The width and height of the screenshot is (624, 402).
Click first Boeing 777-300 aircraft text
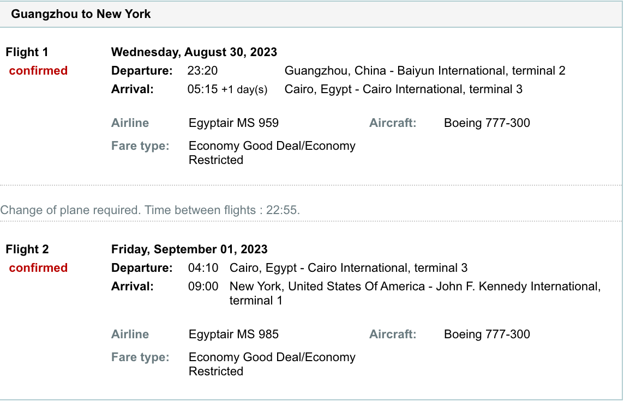click(x=487, y=123)
